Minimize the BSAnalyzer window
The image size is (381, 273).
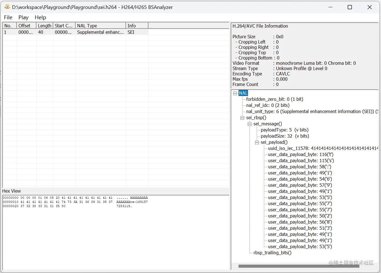[331, 7]
